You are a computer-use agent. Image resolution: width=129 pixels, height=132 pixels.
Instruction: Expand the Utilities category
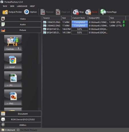point(21,125)
